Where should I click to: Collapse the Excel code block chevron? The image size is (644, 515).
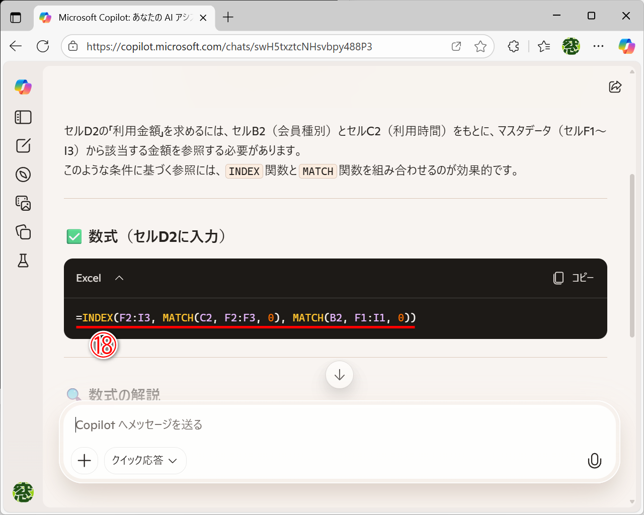click(x=119, y=278)
